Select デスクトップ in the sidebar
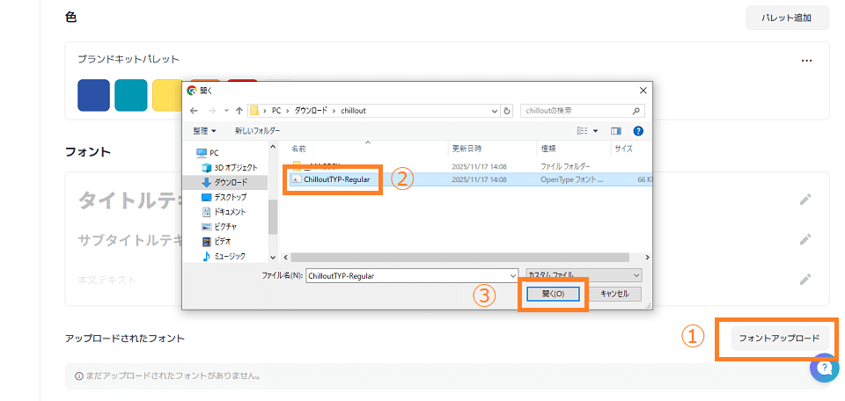 click(x=224, y=197)
